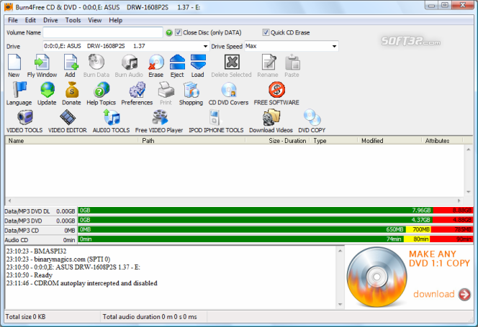
Task: Open the Preferences gear icon
Action: pos(137,91)
